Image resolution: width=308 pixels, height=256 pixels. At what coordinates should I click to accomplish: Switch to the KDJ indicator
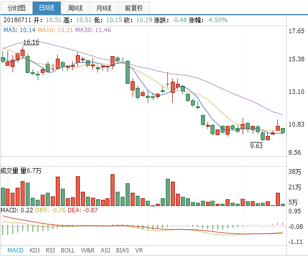pyautogui.click(x=35, y=250)
